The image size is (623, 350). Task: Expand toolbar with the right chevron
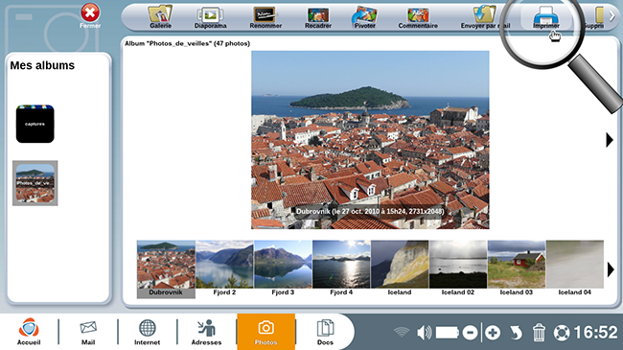point(611,16)
